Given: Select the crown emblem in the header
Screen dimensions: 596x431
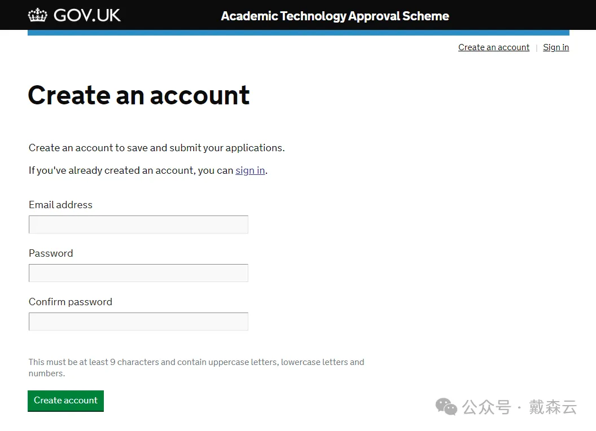Looking at the screenshot, I should pos(38,15).
